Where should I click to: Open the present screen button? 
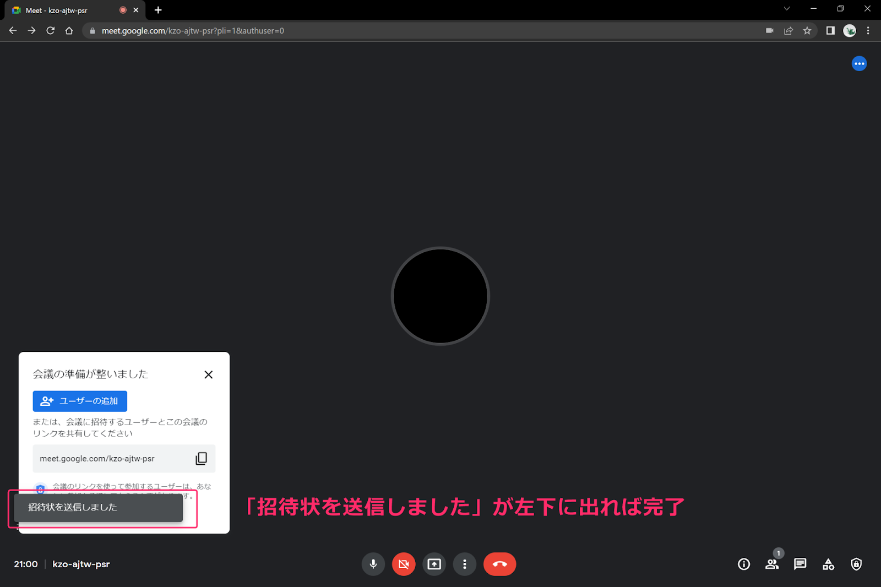point(434,564)
